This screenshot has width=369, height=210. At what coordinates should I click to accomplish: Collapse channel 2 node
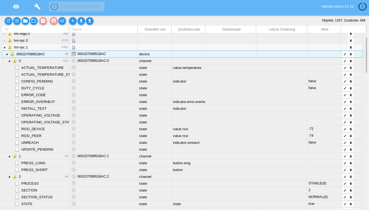pyautogui.click(x=9, y=177)
